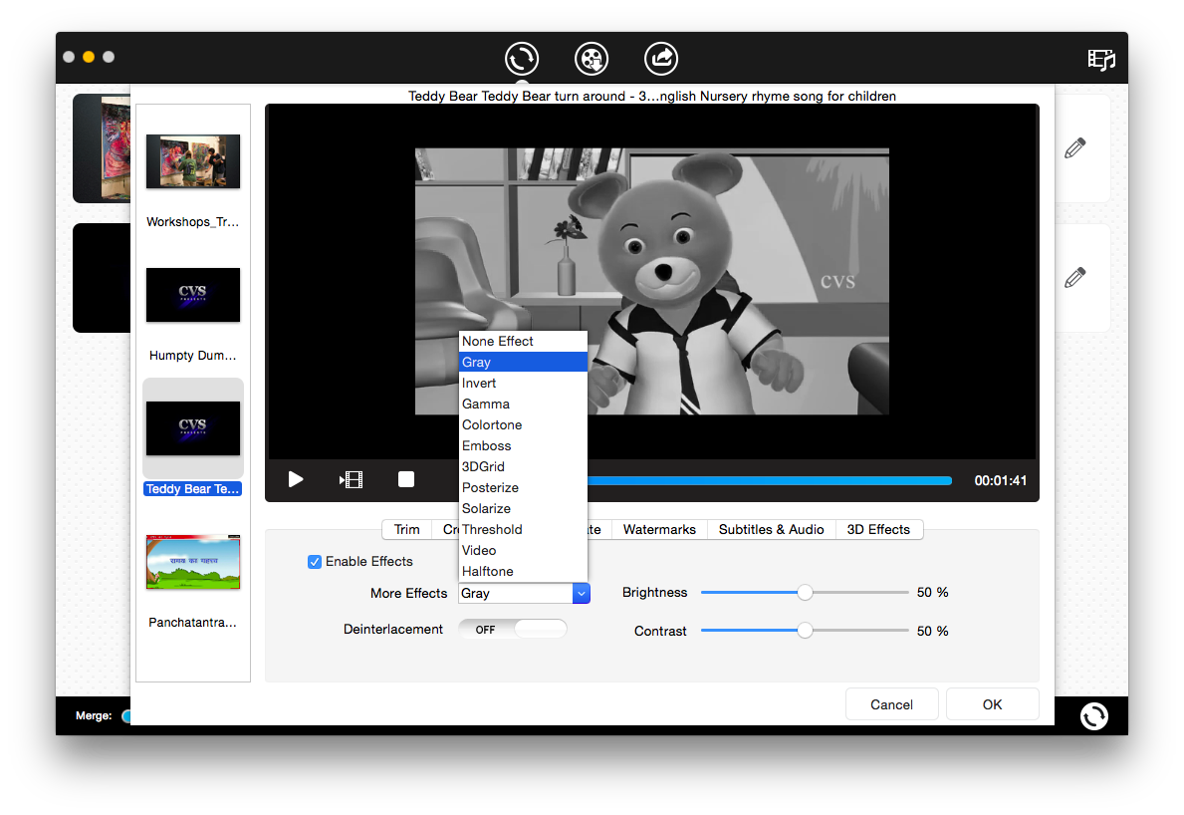Switch to the Watermarks tab
This screenshot has height=815, width=1184.
tap(659, 529)
